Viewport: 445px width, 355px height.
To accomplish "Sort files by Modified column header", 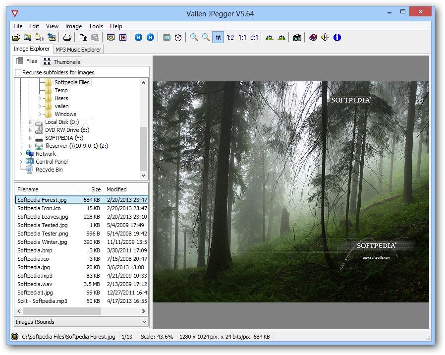I will point(126,189).
